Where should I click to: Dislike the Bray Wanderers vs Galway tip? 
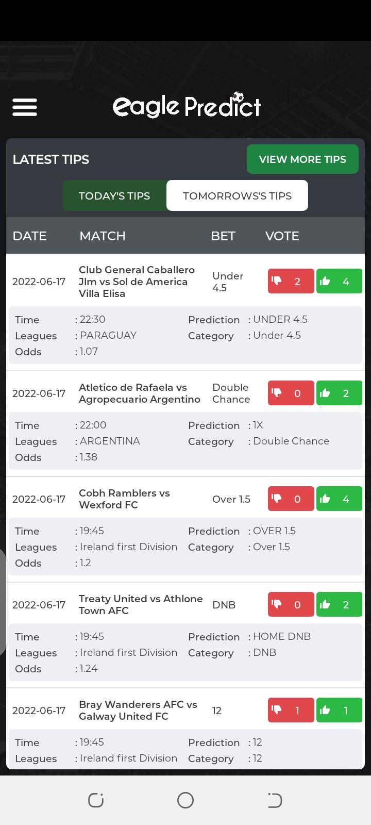point(291,710)
